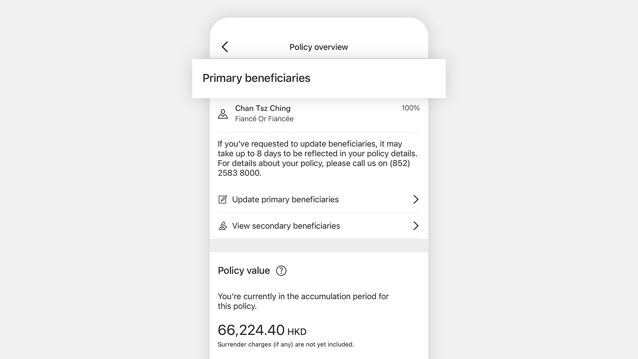
Task: Select beneficiary name Chan Tsz Ching
Action: pos(263,108)
